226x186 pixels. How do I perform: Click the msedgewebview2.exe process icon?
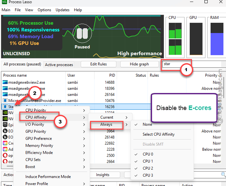5,82
